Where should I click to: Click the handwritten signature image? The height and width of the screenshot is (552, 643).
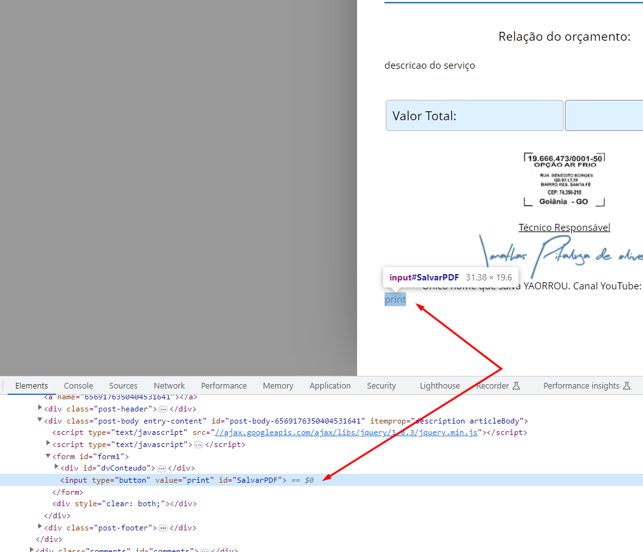click(561, 256)
